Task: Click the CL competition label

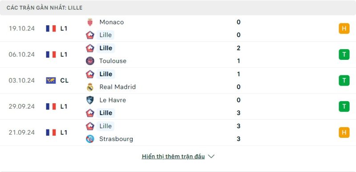Action: pos(64,81)
